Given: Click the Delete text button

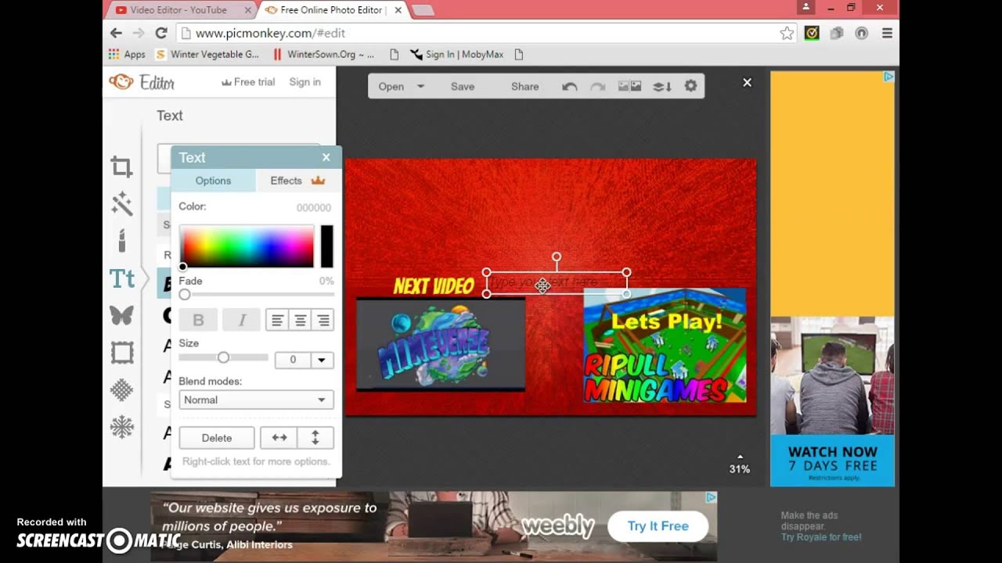Looking at the screenshot, I should point(217,438).
